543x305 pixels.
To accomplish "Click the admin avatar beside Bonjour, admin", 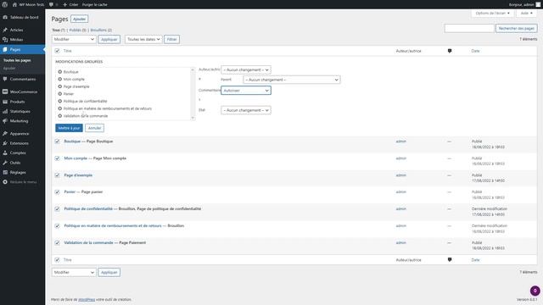I will [538, 4].
